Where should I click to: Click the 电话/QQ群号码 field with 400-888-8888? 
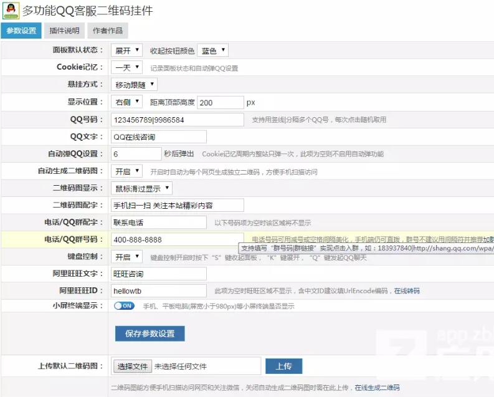coord(178,239)
